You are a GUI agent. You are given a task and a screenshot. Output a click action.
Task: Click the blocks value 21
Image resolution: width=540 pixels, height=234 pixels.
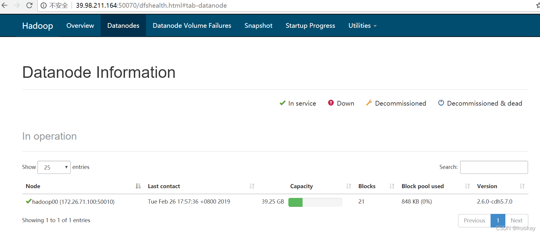point(361,201)
